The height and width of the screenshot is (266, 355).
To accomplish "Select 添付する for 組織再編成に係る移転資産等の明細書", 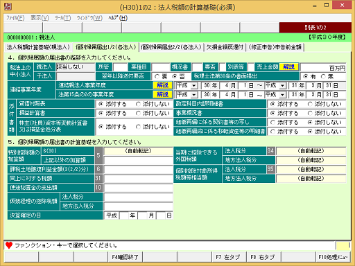I will pos(273,132).
